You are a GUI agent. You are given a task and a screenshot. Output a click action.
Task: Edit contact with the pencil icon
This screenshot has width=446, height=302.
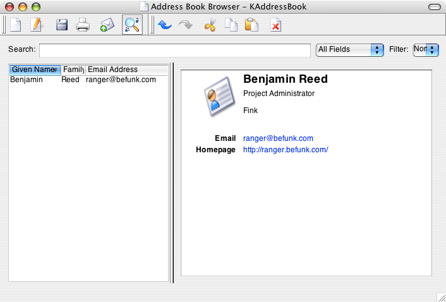click(x=37, y=25)
